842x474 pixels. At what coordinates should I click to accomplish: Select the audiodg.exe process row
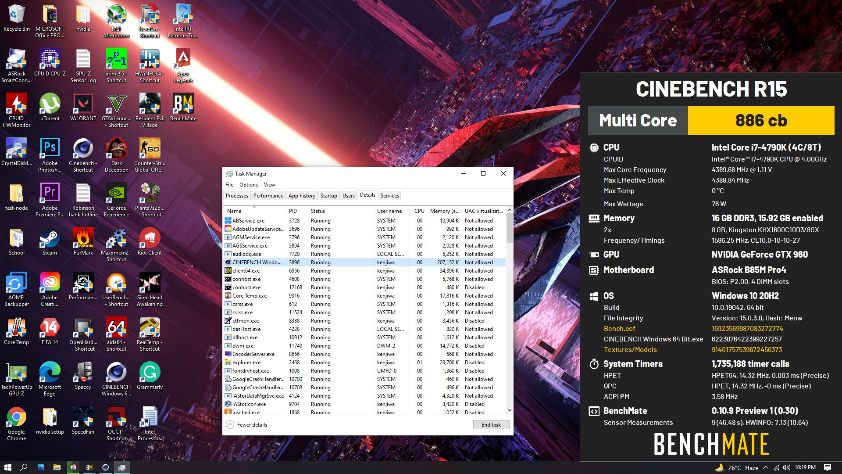click(x=364, y=254)
